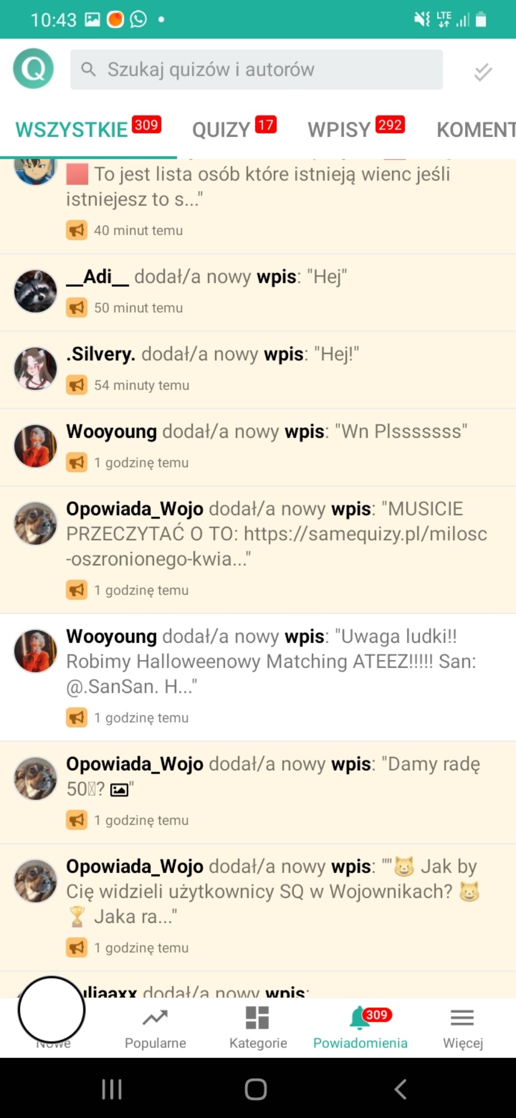Tap Android back navigation button
Screen dimensions: 516x1118
[x=400, y=1089]
